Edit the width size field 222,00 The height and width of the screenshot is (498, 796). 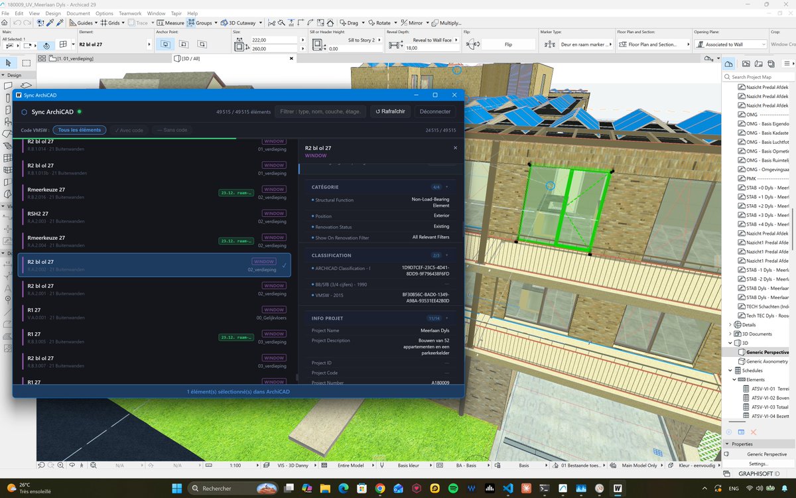(x=275, y=40)
